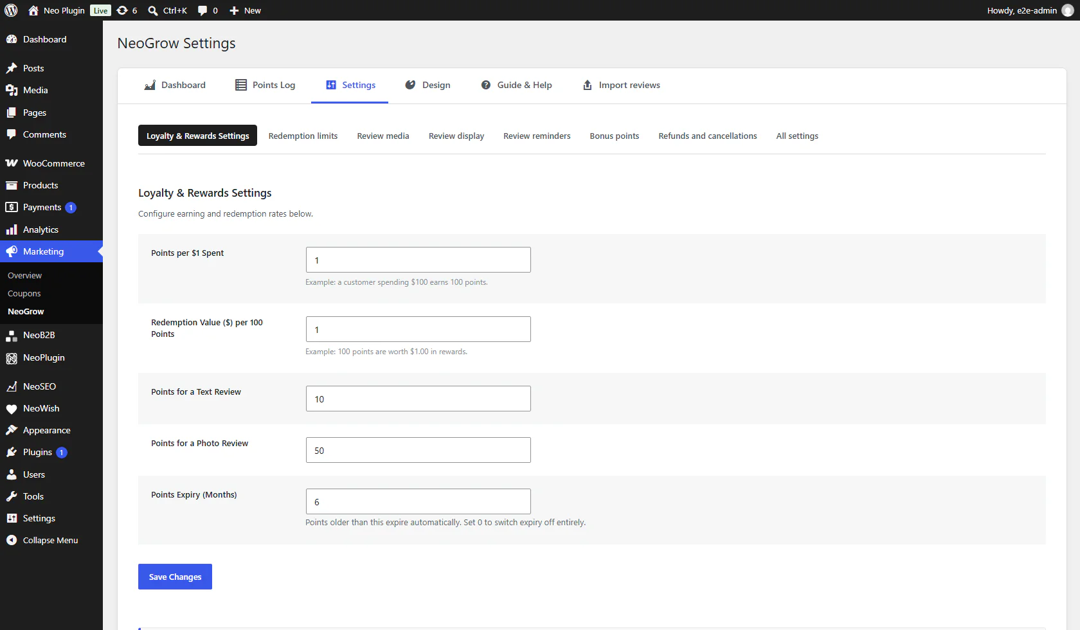
Task: Open Neo Plugin site home icon
Action: (33, 10)
